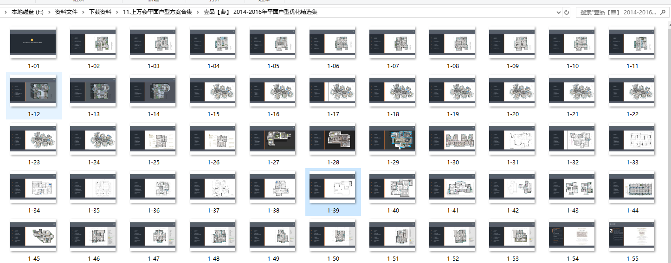The image size is (671, 263).
Task: Click the file name 1-37
Action: 213,211
